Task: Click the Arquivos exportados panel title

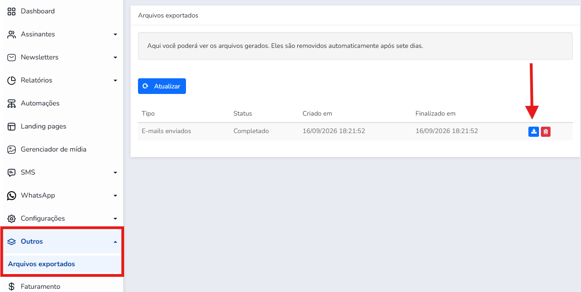Action: pyautogui.click(x=168, y=16)
